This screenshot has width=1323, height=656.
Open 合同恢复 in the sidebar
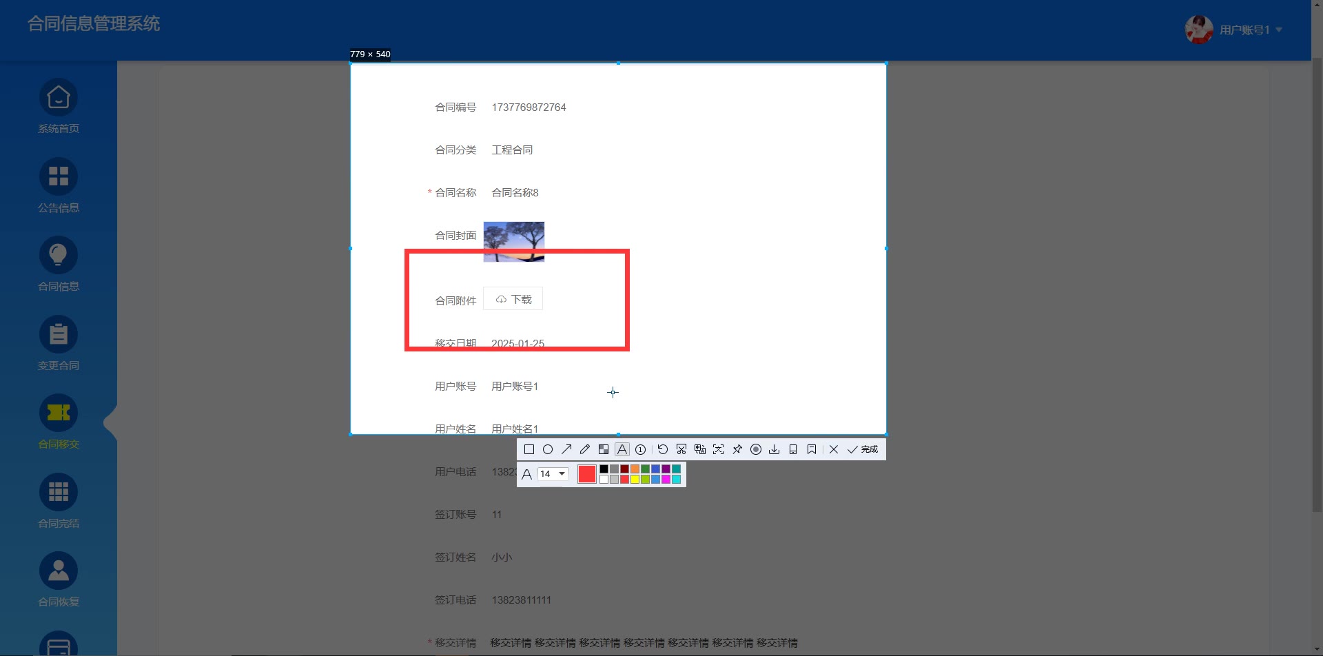59,580
